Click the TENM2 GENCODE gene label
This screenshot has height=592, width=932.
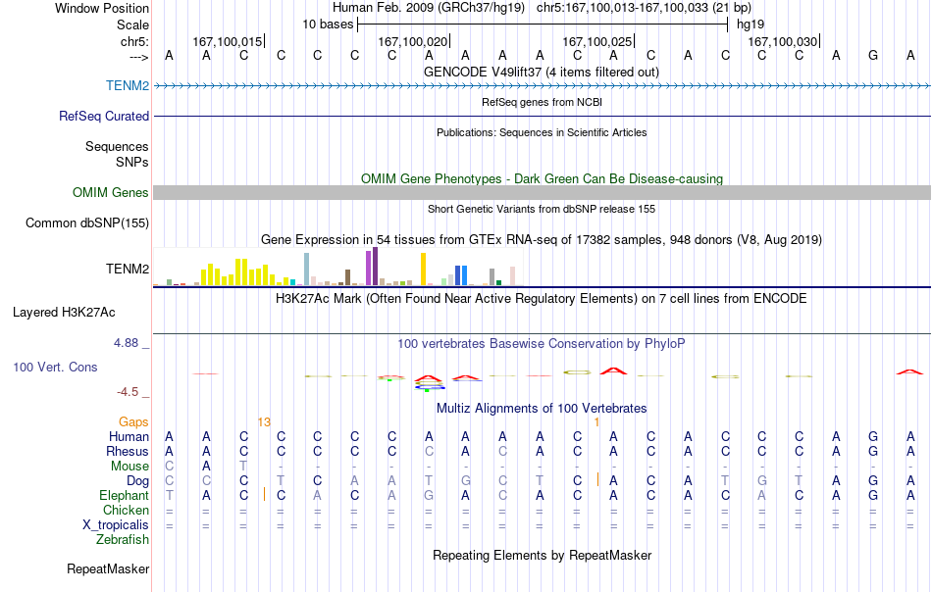128,85
